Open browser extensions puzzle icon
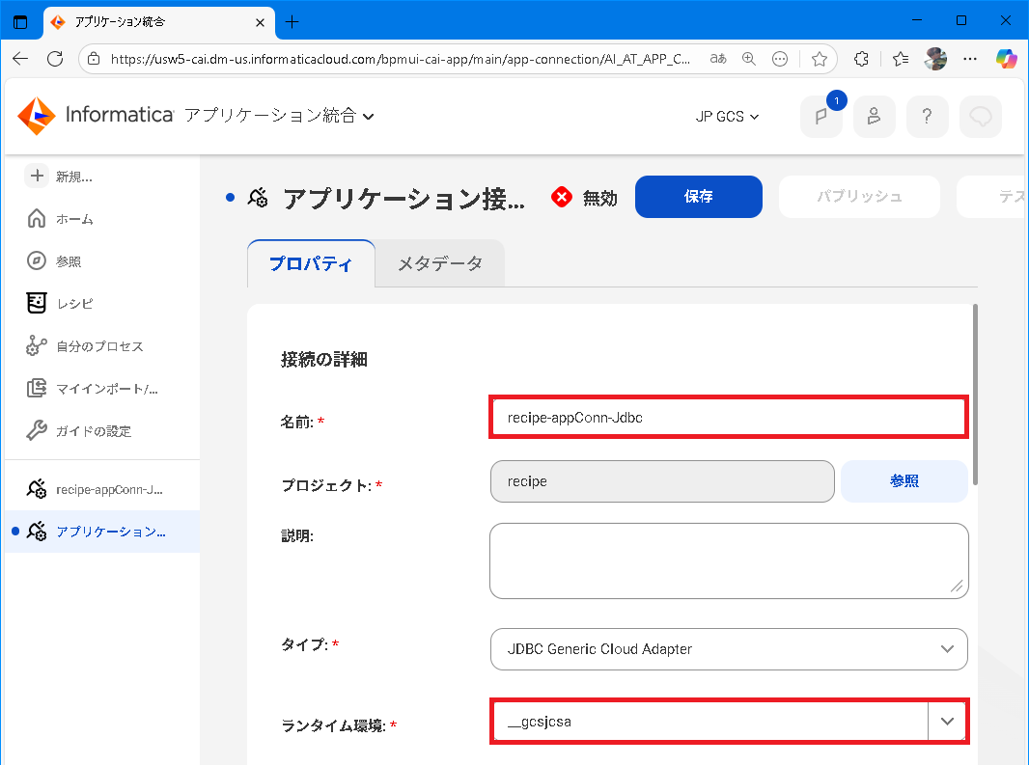The width and height of the screenshot is (1029, 765). [862, 59]
